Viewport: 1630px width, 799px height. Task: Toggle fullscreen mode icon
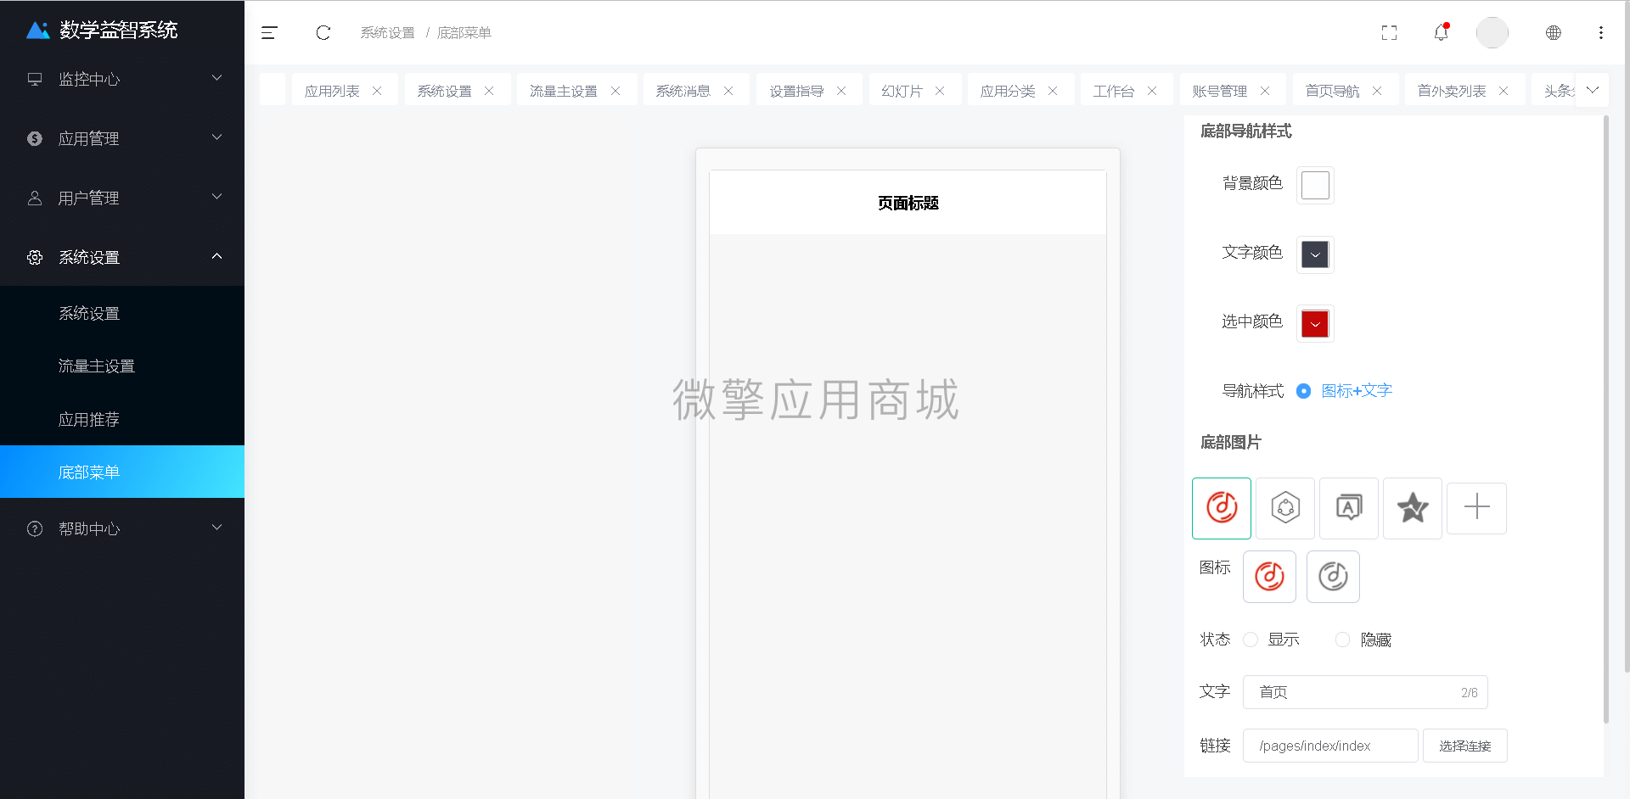click(x=1389, y=32)
